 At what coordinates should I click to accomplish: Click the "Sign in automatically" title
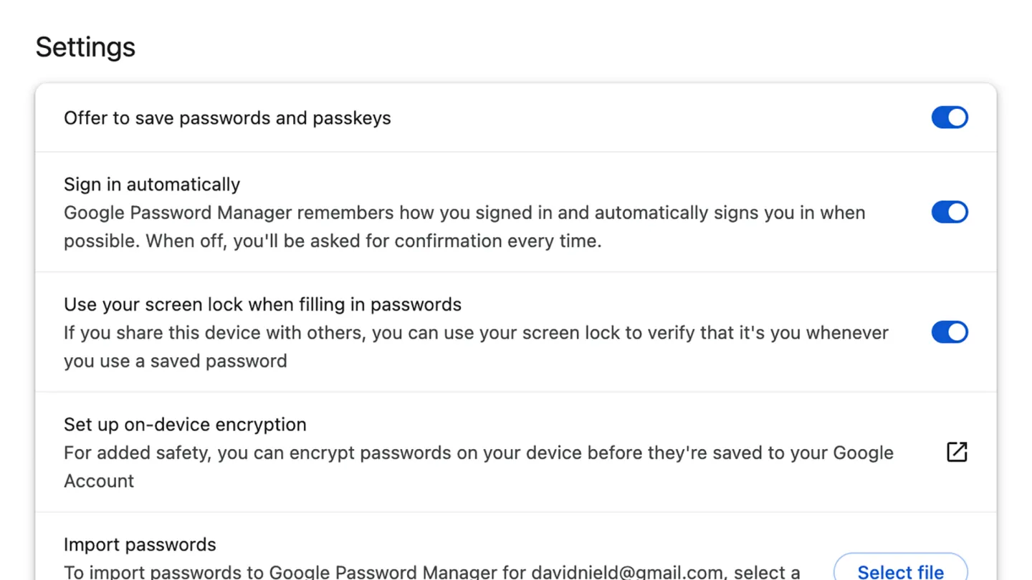pyautogui.click(x=152, y=184)
